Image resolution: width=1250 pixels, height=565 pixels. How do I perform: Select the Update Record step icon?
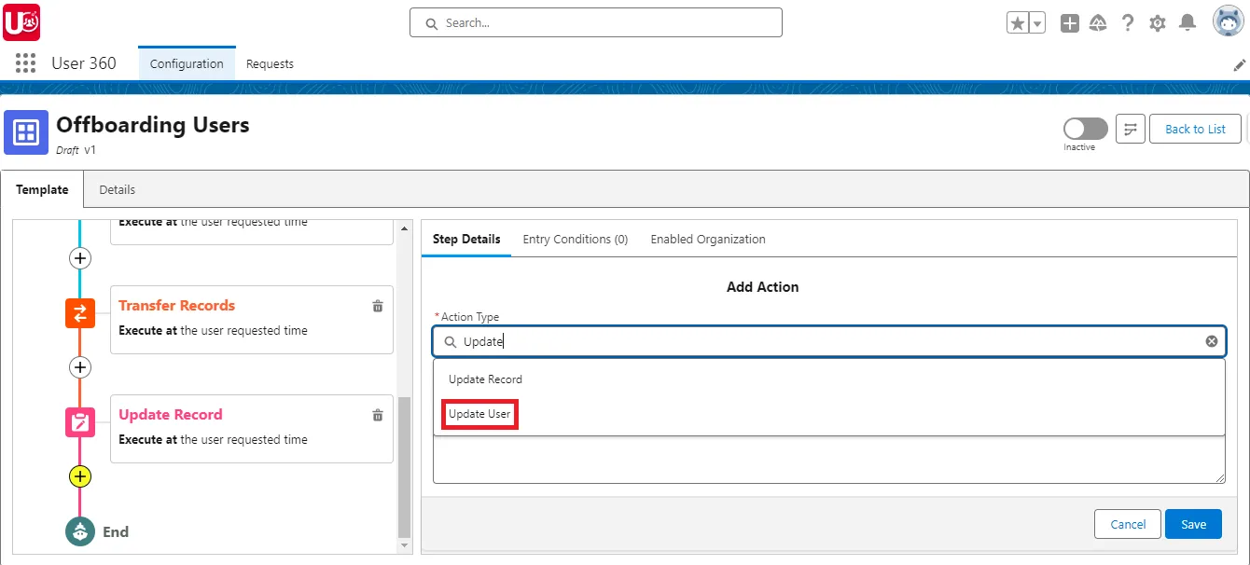[79, 421]
